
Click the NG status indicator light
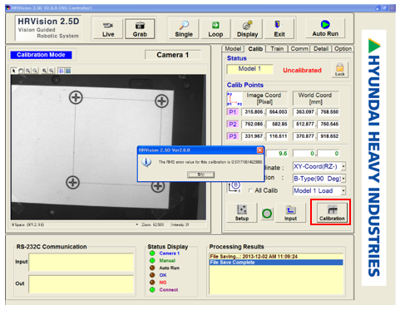pos(152,283)
